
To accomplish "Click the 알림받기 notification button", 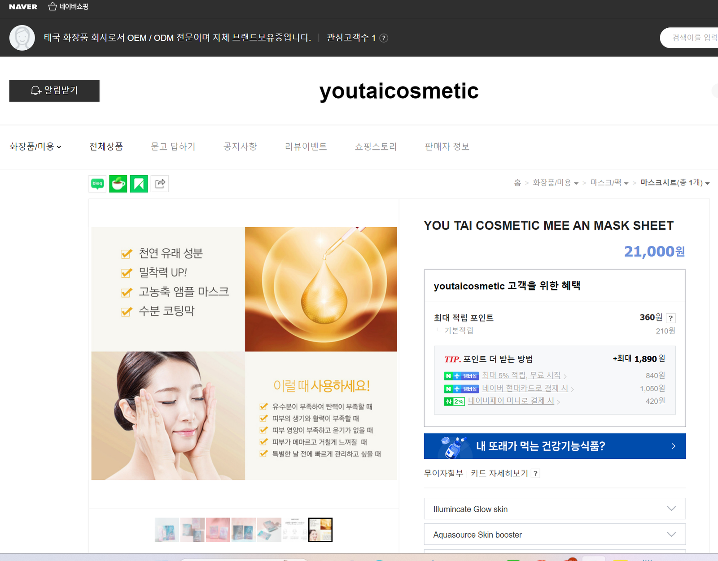I will 54,91.
